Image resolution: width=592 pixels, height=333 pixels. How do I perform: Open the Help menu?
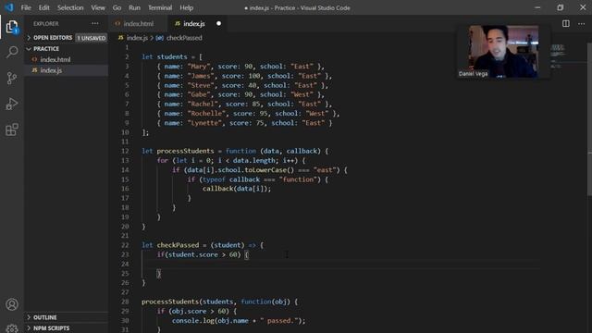tap(187, 7)
